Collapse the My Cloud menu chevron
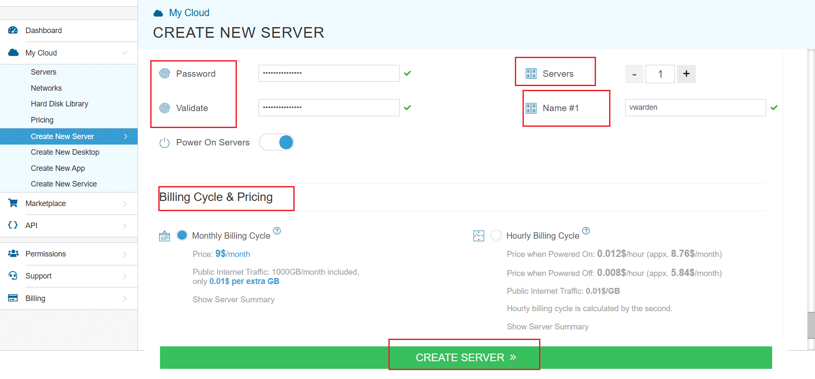The width and height of the screenshot is (815, 379). [x=125, y=53]
